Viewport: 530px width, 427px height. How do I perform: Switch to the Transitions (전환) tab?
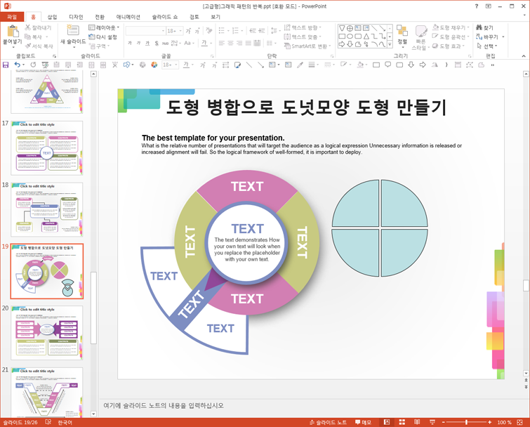(100, 17)
